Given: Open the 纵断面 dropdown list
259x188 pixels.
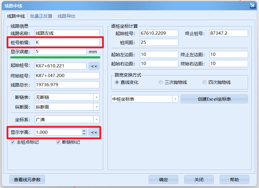Looking at the screenshot, I should point(96,107).
